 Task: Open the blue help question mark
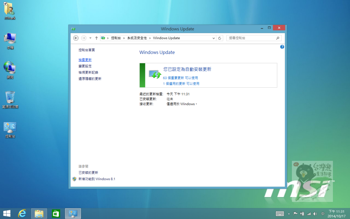pyautogui.click(x=282, y=47)
